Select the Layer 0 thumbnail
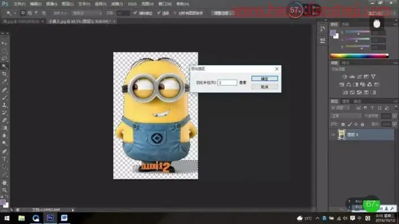The image size is (399, 224). [342, 135]
